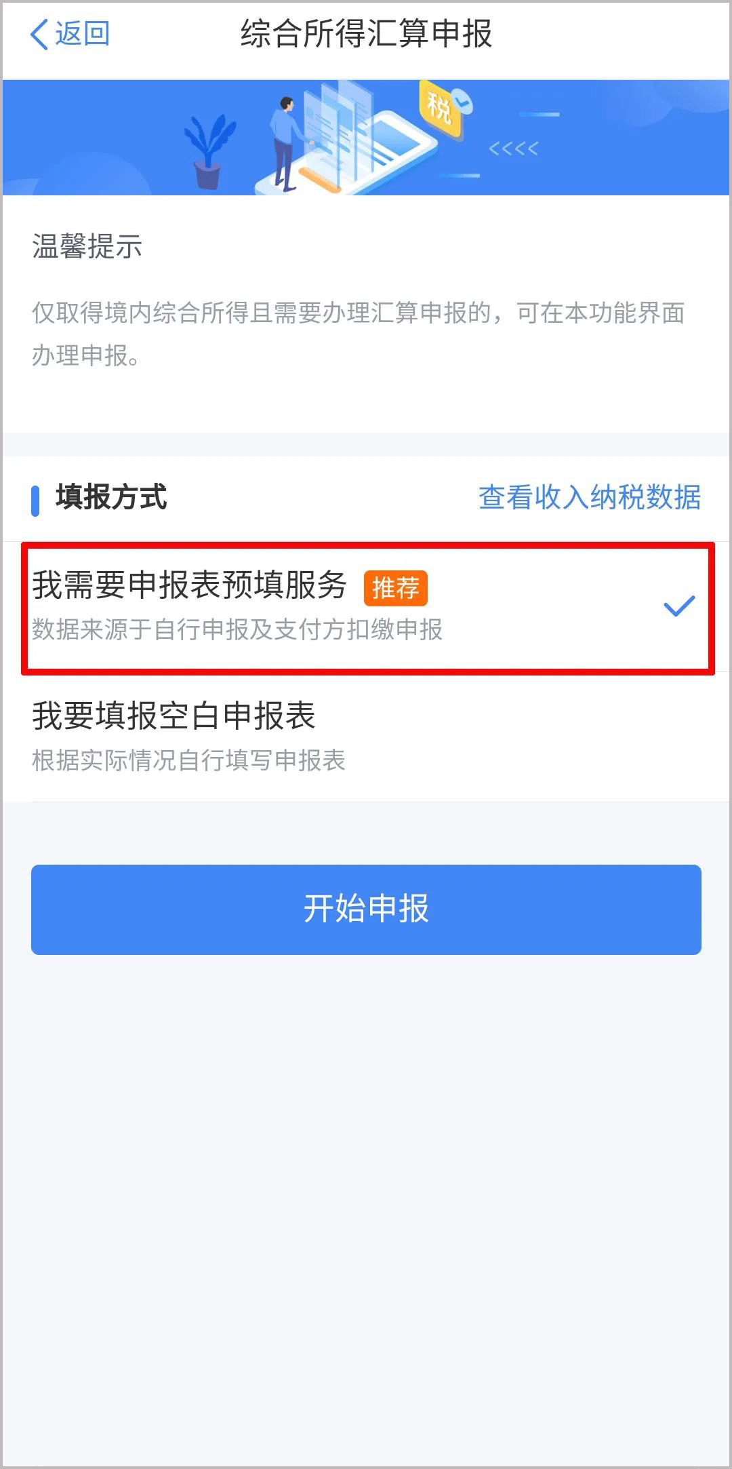The height and width of the screenshot is (1469, 732).
Task: Select 我需要申报表预填服务 option
Action: (x=366, y=608)
